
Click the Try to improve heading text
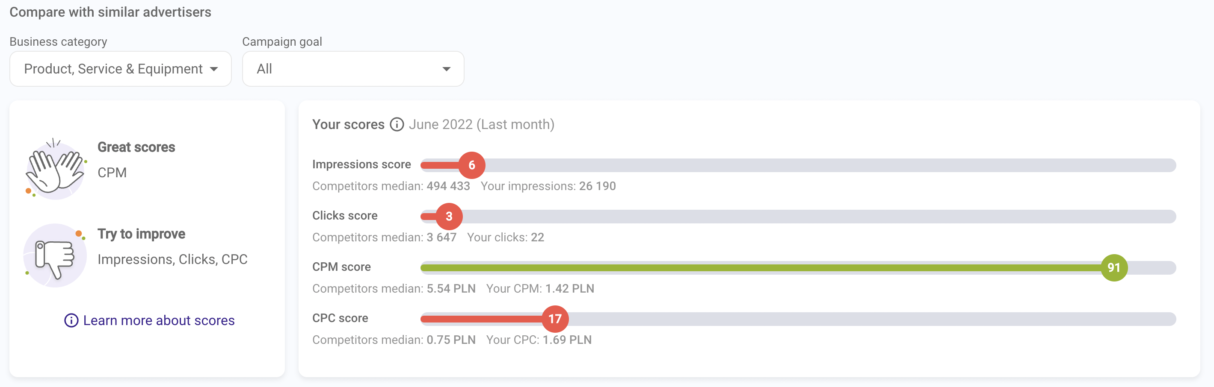[142, 234]
